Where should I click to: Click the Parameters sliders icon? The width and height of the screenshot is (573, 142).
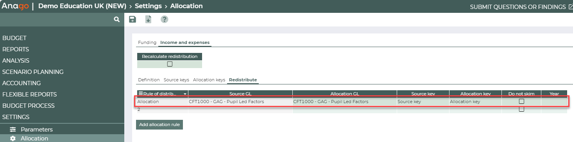13,130
